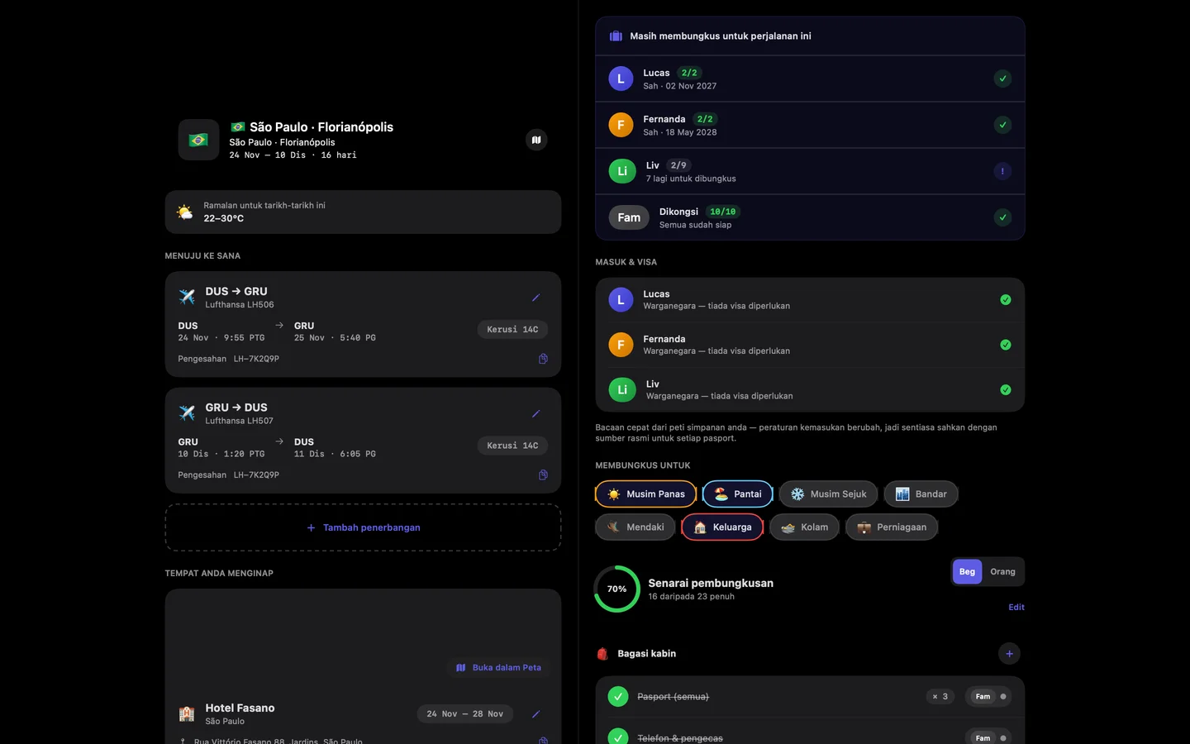Click Kerusi 14C seat badge on LH507

[x=512, y=446]
